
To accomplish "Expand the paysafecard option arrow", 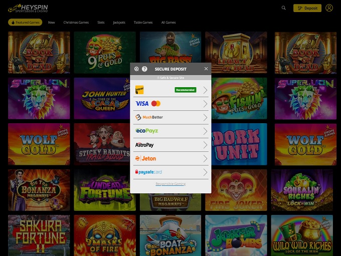I will tap(205, 172).
